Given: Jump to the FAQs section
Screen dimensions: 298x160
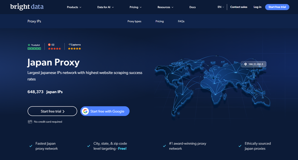Looking at the screenshot, I should pos(181,21).
